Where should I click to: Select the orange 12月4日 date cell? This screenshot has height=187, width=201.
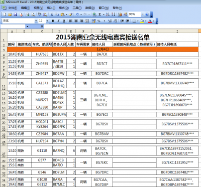click(x=103, y=49)
